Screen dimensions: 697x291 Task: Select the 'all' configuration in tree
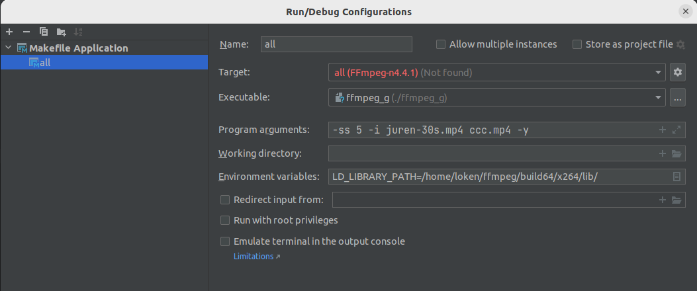45,63
